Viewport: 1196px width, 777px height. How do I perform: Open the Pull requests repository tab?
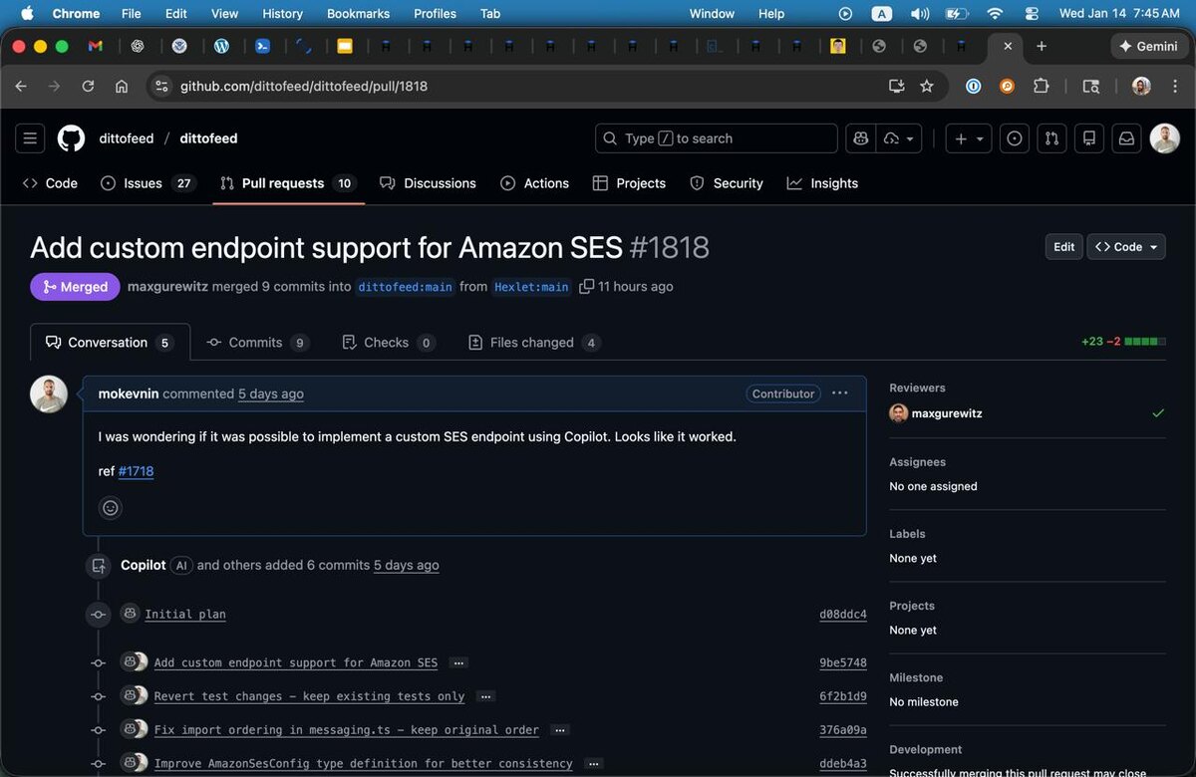coord(288,183)
